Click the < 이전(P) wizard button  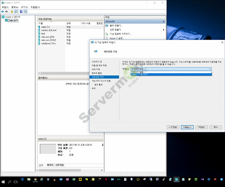pos(173,127)
